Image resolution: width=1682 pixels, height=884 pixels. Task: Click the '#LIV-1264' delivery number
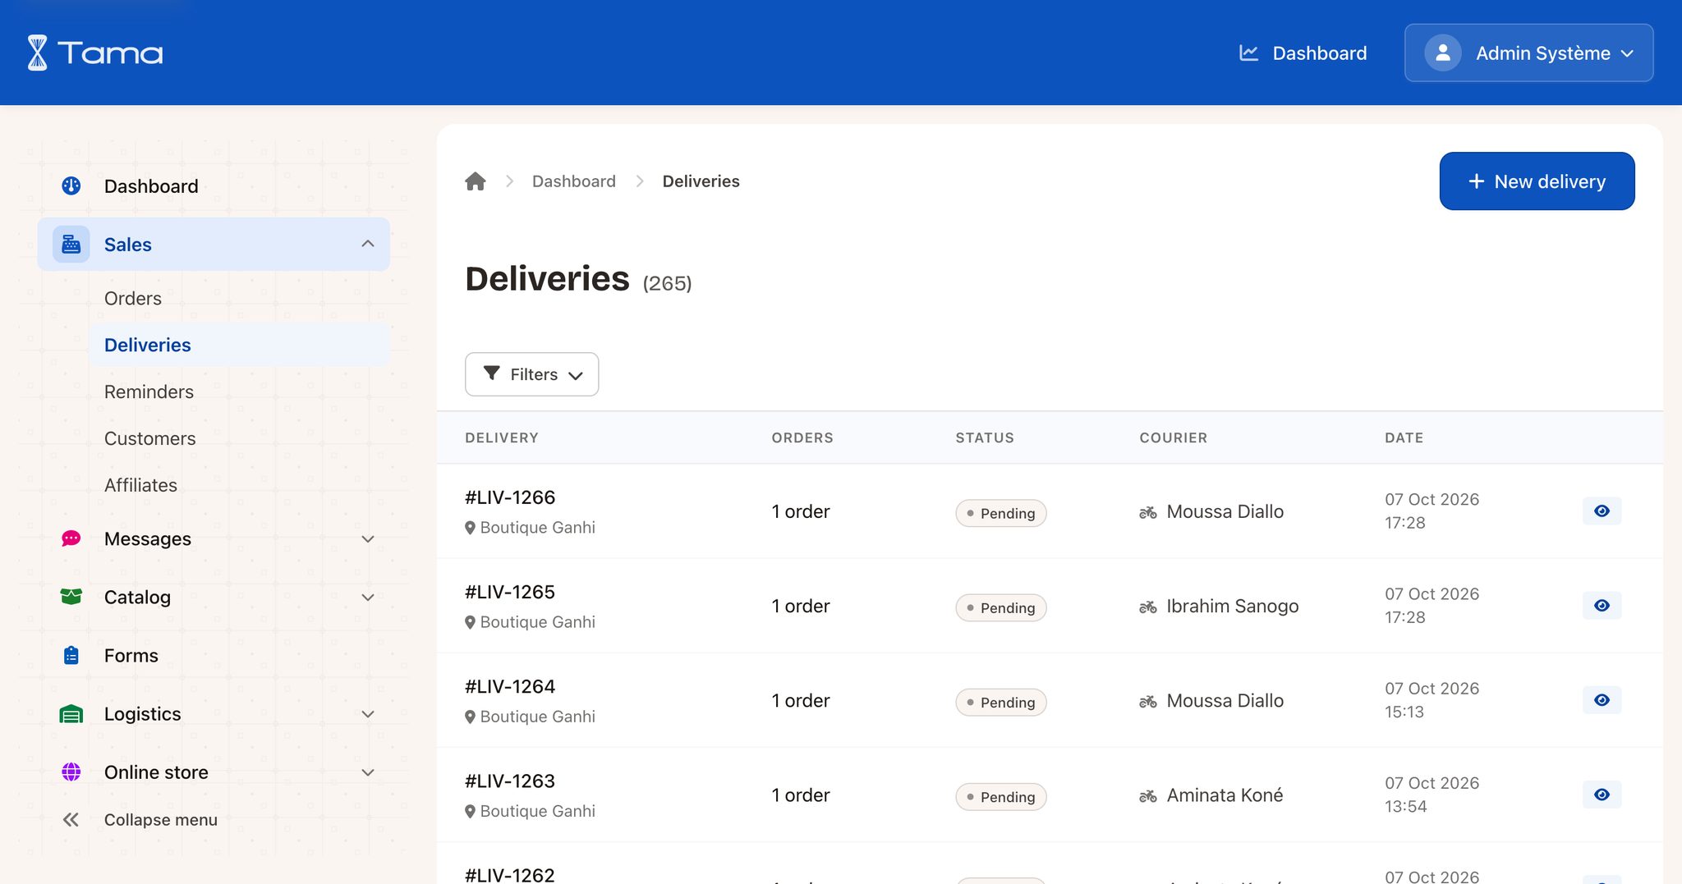[510, 686]
